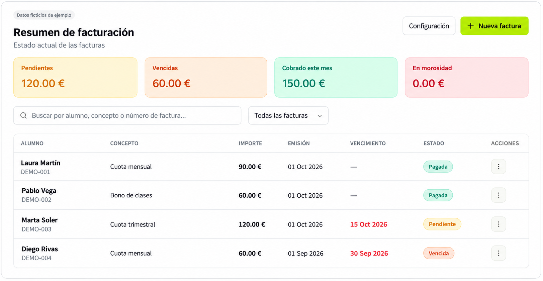Screen dimensions: 543x281
Task: Click the plus icon on Nueva factura
Action: pyautogui.click(x=470, y=26)
